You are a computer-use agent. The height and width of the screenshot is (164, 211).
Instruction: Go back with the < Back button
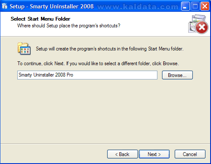pos(122,154)
